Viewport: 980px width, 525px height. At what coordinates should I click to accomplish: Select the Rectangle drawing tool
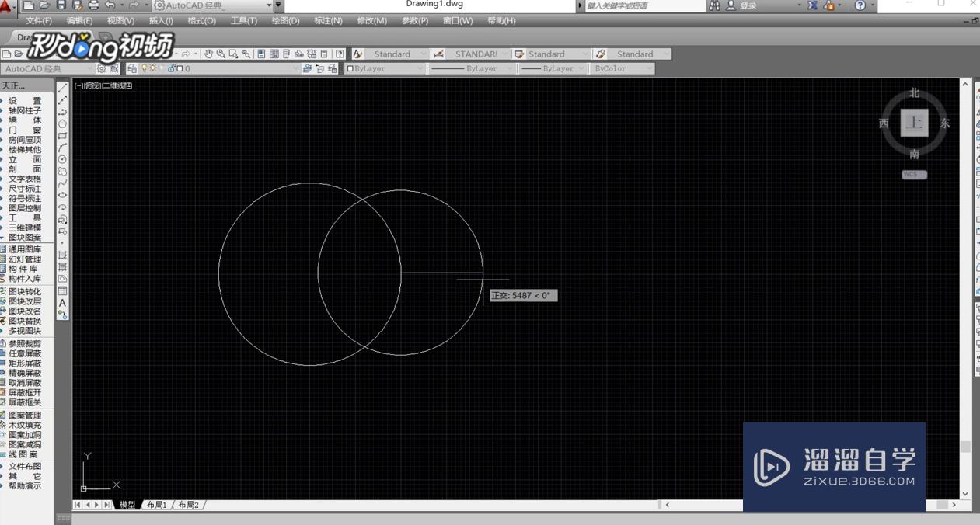click(x=63, y=136)
